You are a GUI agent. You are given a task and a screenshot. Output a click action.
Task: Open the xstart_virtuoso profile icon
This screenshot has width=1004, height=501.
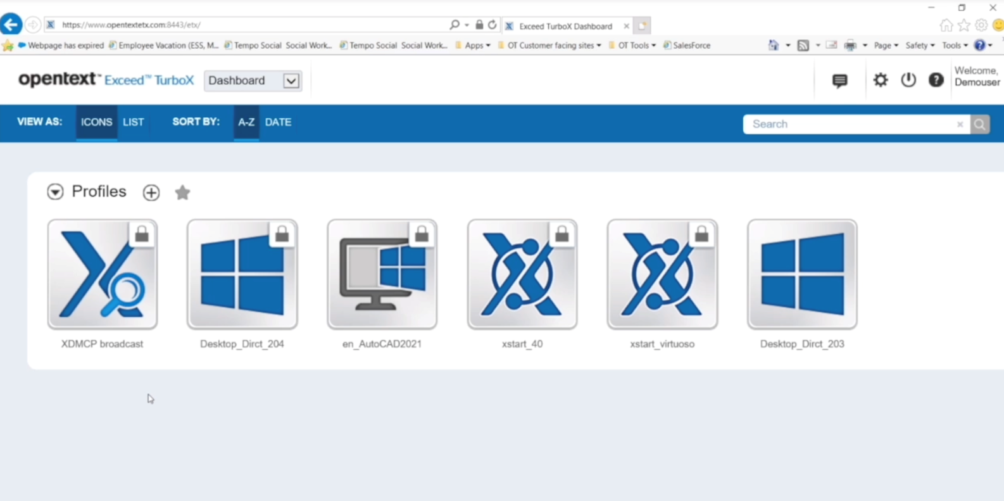(x=662, y=274)
